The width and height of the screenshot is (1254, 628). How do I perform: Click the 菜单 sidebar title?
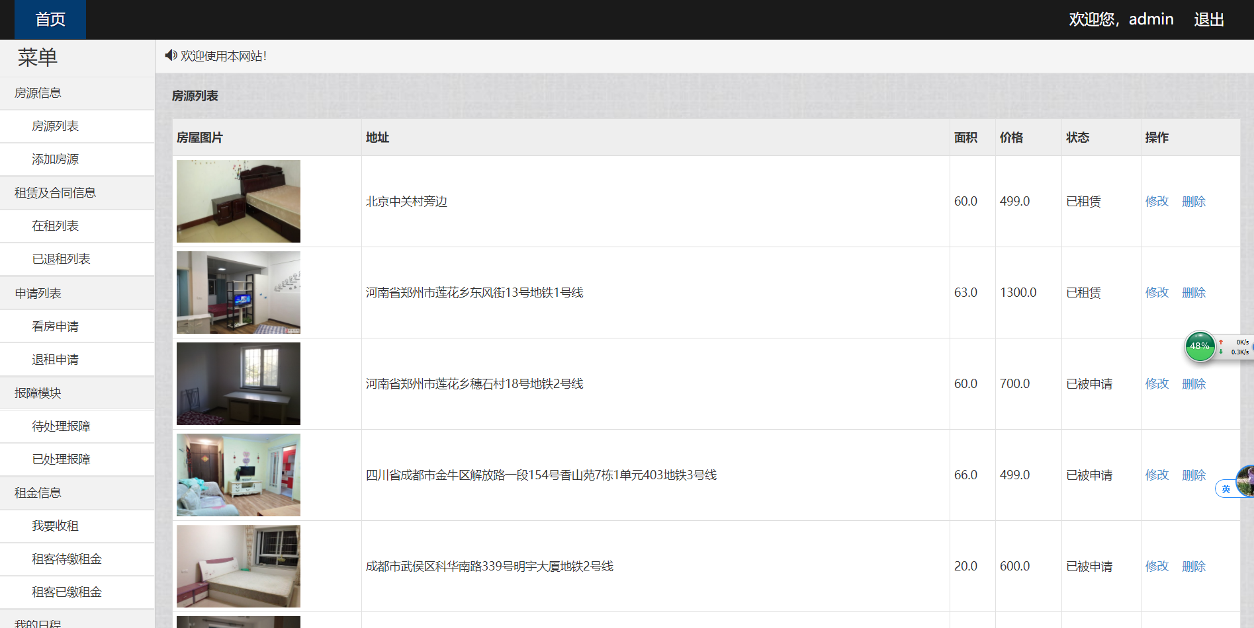[x=38, y=58]
